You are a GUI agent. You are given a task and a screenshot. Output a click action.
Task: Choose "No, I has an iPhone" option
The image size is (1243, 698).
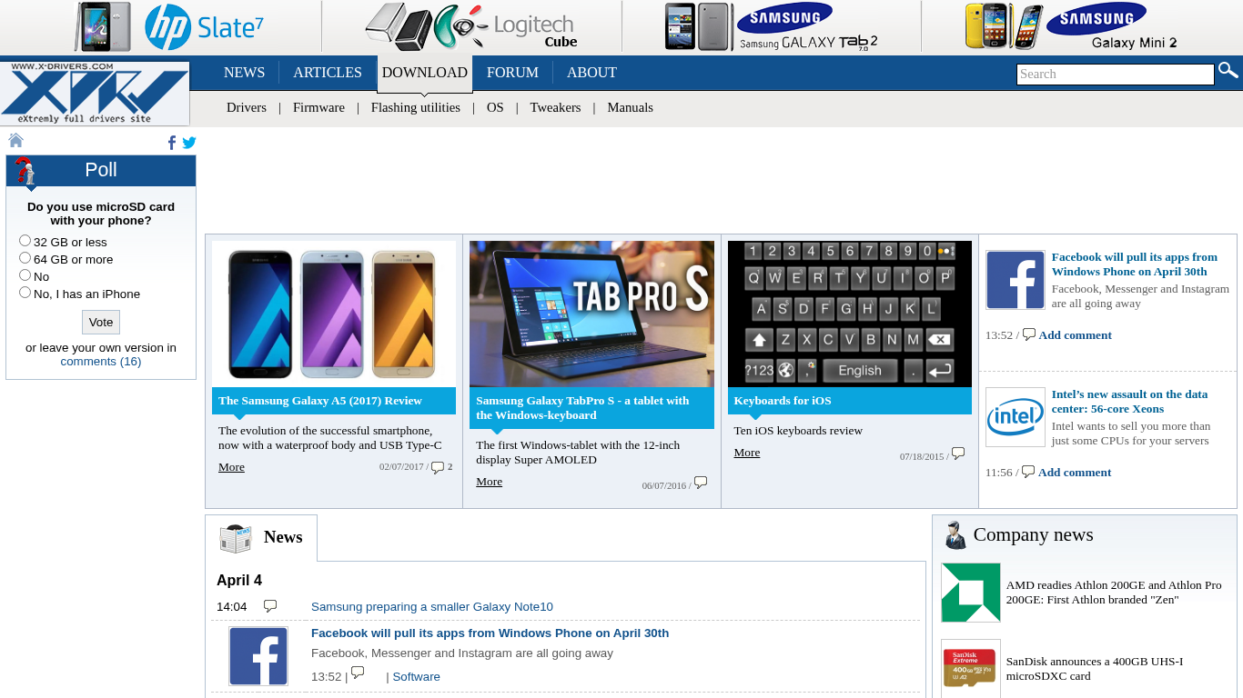click(x=25, y=293)
